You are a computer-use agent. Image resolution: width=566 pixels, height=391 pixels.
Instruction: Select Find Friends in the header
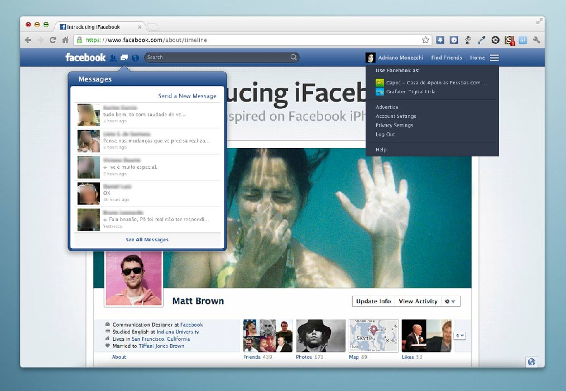(446, 58)
